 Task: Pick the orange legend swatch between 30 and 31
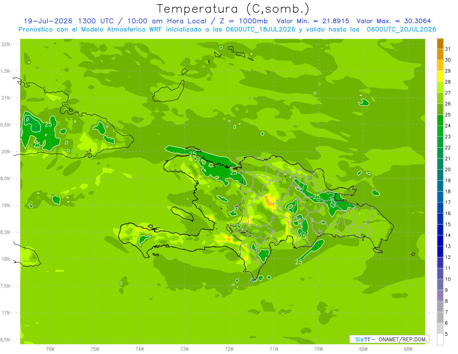[440, 54]
